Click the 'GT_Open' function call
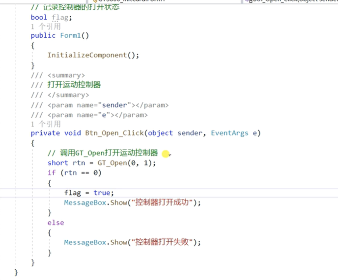This screenshot has height=280, width=338. click(x=113, y=163)
